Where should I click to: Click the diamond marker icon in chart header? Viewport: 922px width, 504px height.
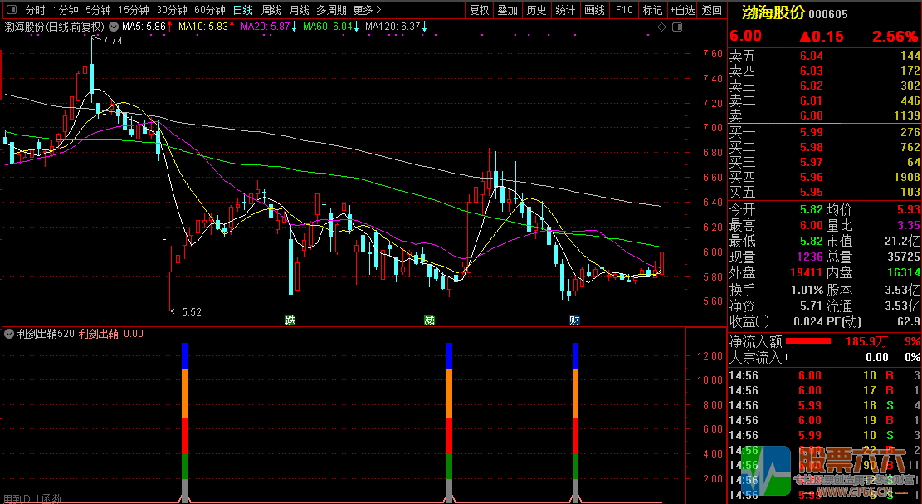pyautogui.click(x=662, y=27)
